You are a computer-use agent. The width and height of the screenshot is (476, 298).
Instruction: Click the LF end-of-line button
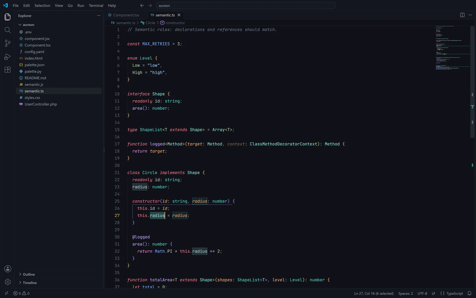[x=433, y=293]
